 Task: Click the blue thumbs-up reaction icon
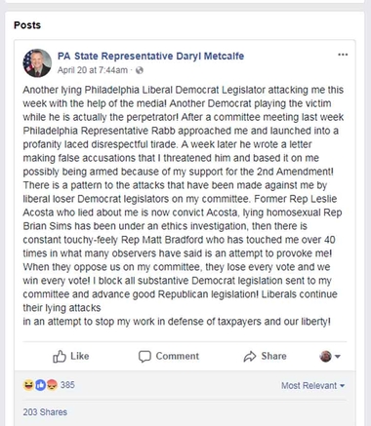(x=40, y=385)
